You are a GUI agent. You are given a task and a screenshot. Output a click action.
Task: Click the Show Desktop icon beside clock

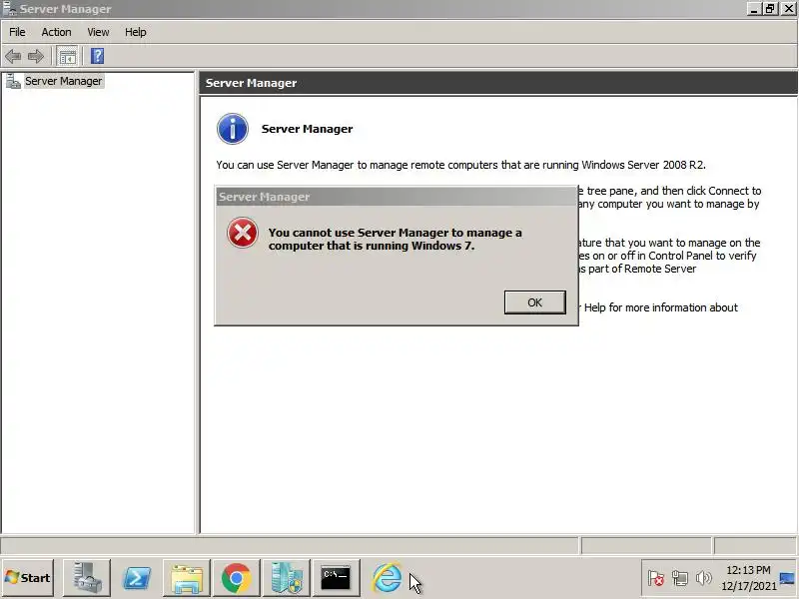click(x=788, y=579)
